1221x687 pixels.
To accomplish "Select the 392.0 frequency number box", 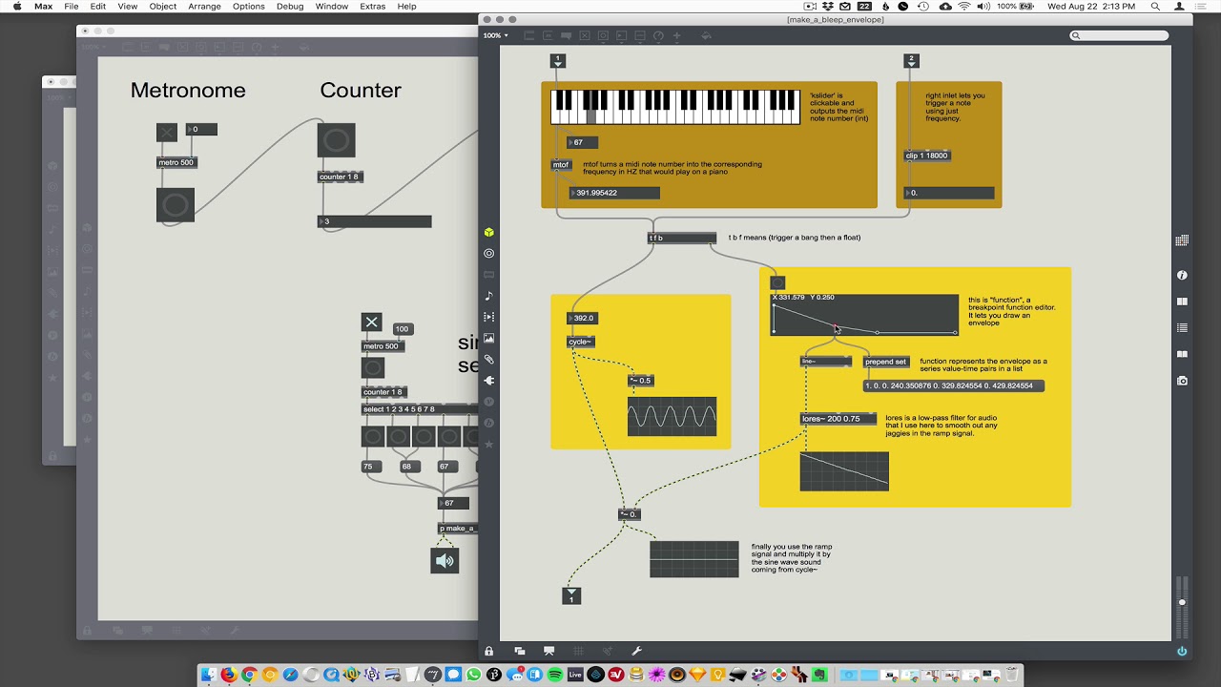I will tap(582, 318).
